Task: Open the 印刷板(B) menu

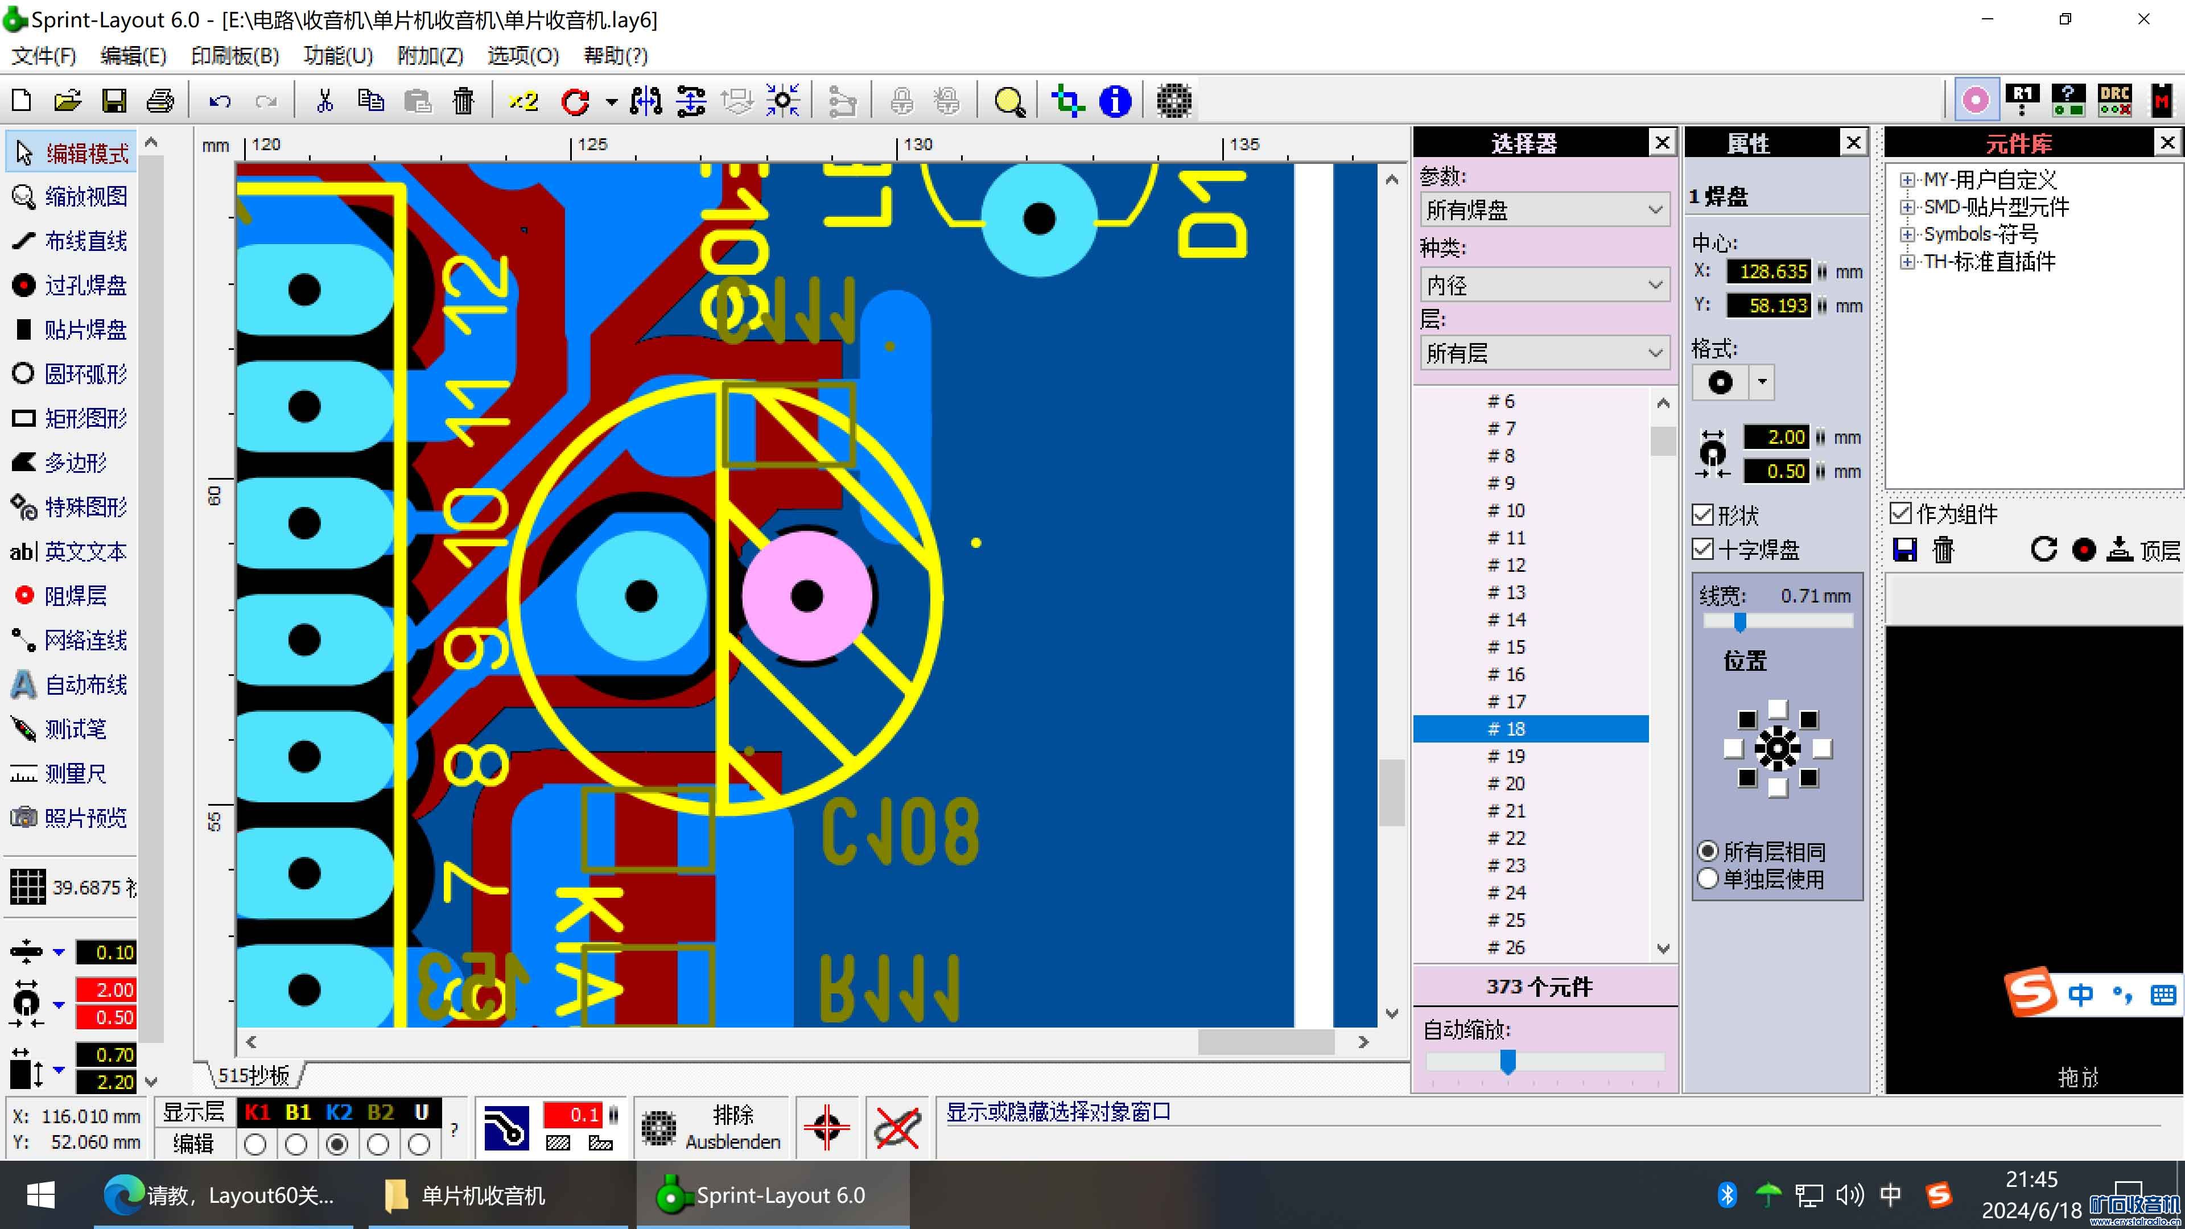Action: click(x=234, y=56)
